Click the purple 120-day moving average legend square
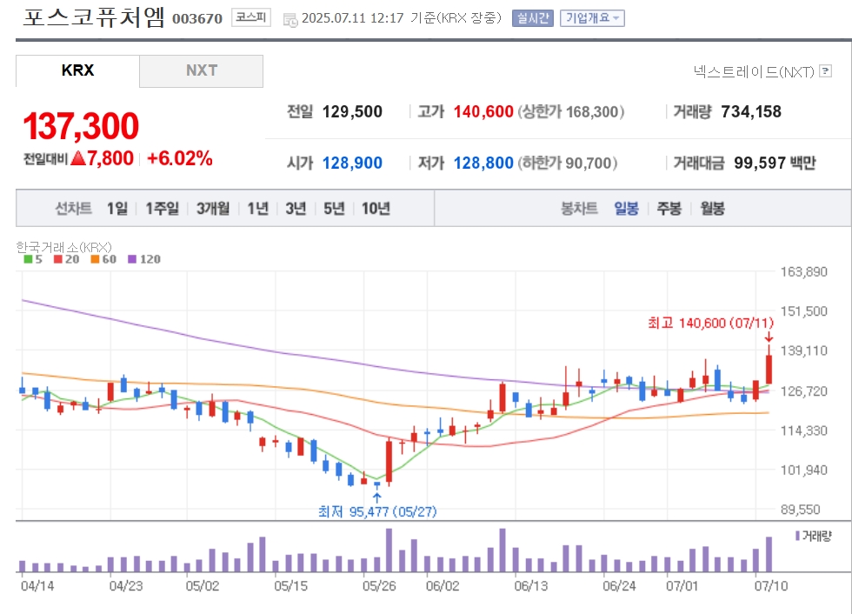Image resolution: width=852 pixels, height=614 pixels. click(x=132, y=259)
